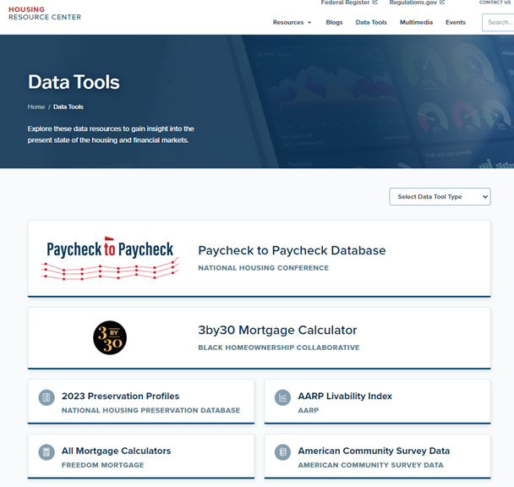Image resolution: width=514 pixels, height=487 pixels.
Task: Click the All Mortgage Calculators calculator icon
Action: [x=46, y=452]
